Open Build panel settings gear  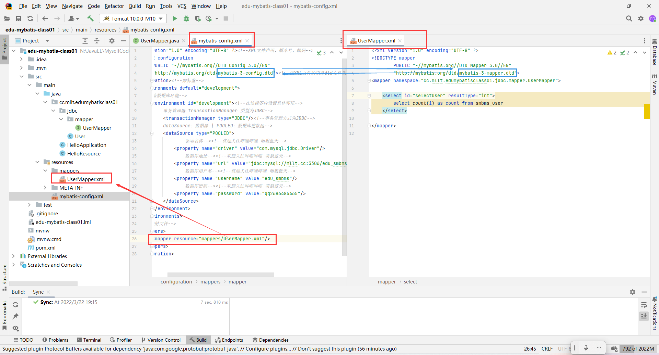coord(633,292)
